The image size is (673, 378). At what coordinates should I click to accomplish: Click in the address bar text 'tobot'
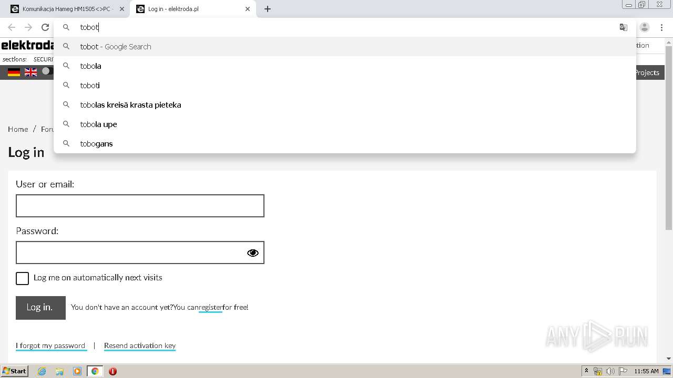coord(89,27)
